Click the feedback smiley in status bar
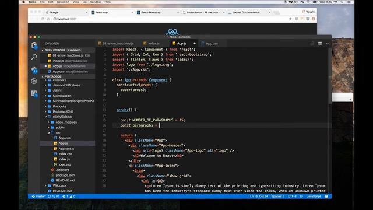Image resolution: width=373 pixels, height=210 pixels. pos(326,197)
